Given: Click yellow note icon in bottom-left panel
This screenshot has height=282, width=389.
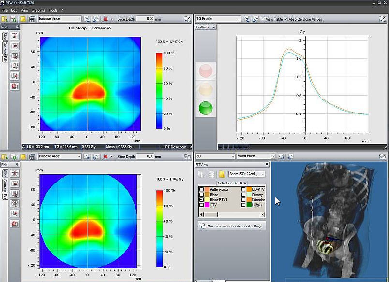Looking at the screenshot, I should [x=23, y=157].
